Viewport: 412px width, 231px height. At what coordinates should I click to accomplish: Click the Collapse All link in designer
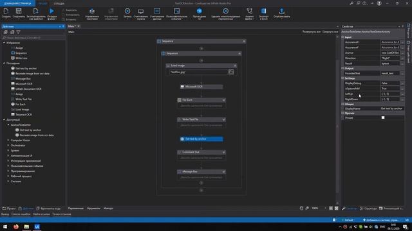[x=330, y=31]
